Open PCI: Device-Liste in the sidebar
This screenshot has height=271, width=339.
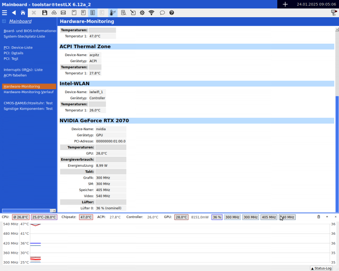pyautogui.click(x=18, y=47)
